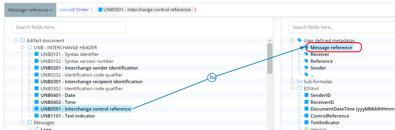The image size is (395, 130).
Task: Click the blue square icon of UNB0401 - Date
Action: (x=36, y=95)
